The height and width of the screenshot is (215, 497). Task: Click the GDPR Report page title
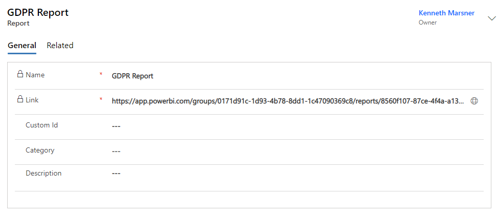click(x=38, y=13)
